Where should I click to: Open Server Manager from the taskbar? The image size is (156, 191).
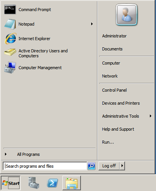[34, 183]
